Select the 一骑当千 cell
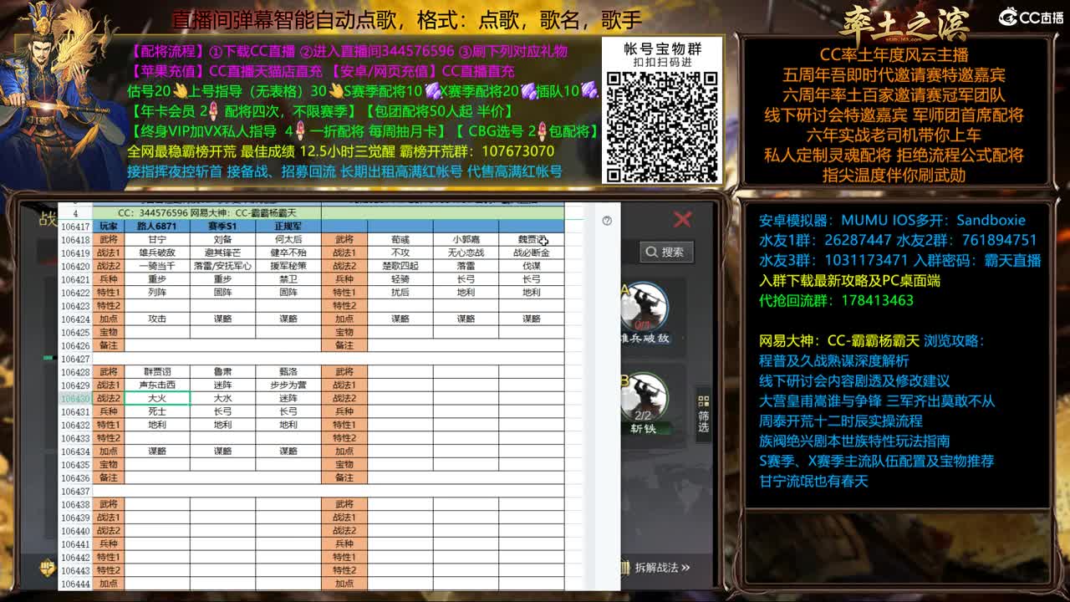 click(x=157, y=267)
